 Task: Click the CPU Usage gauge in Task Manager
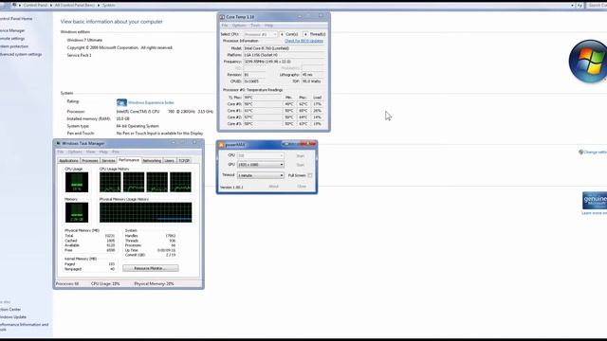click(x=77, y=182)
